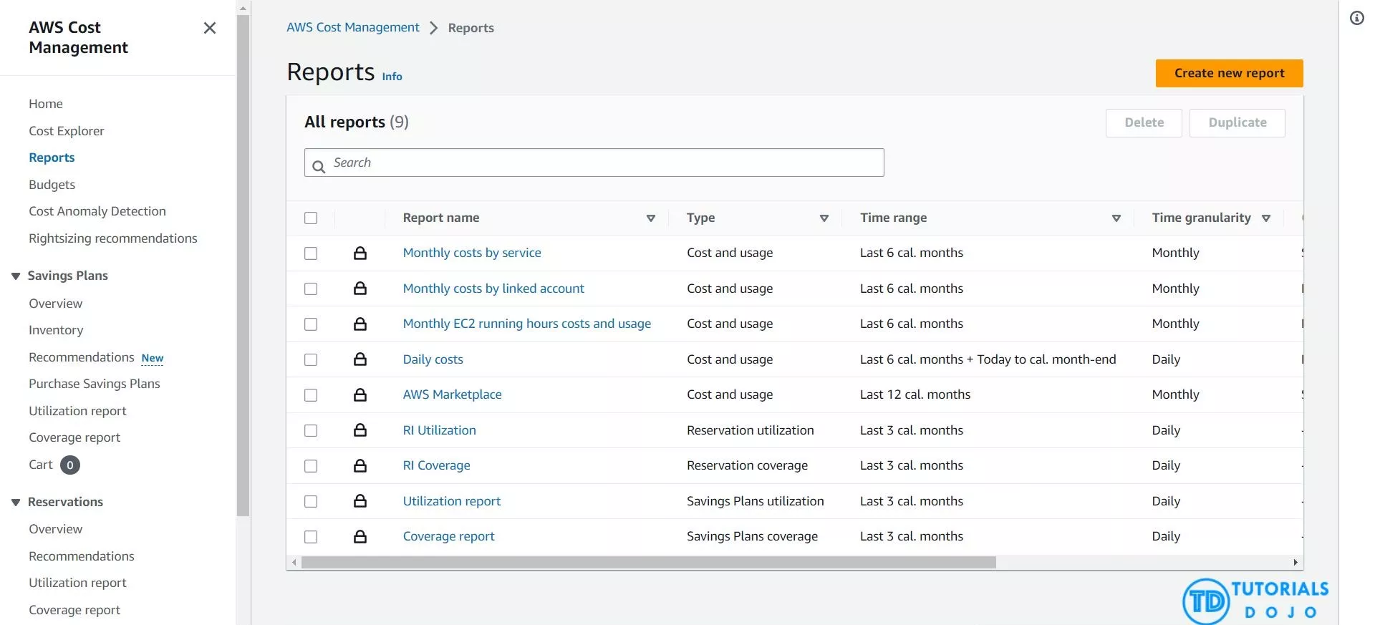The width and height of the screenshot is (1375, 625).
Task: Check the Monthly costs by service row
Action: click(x=311, y=253)
